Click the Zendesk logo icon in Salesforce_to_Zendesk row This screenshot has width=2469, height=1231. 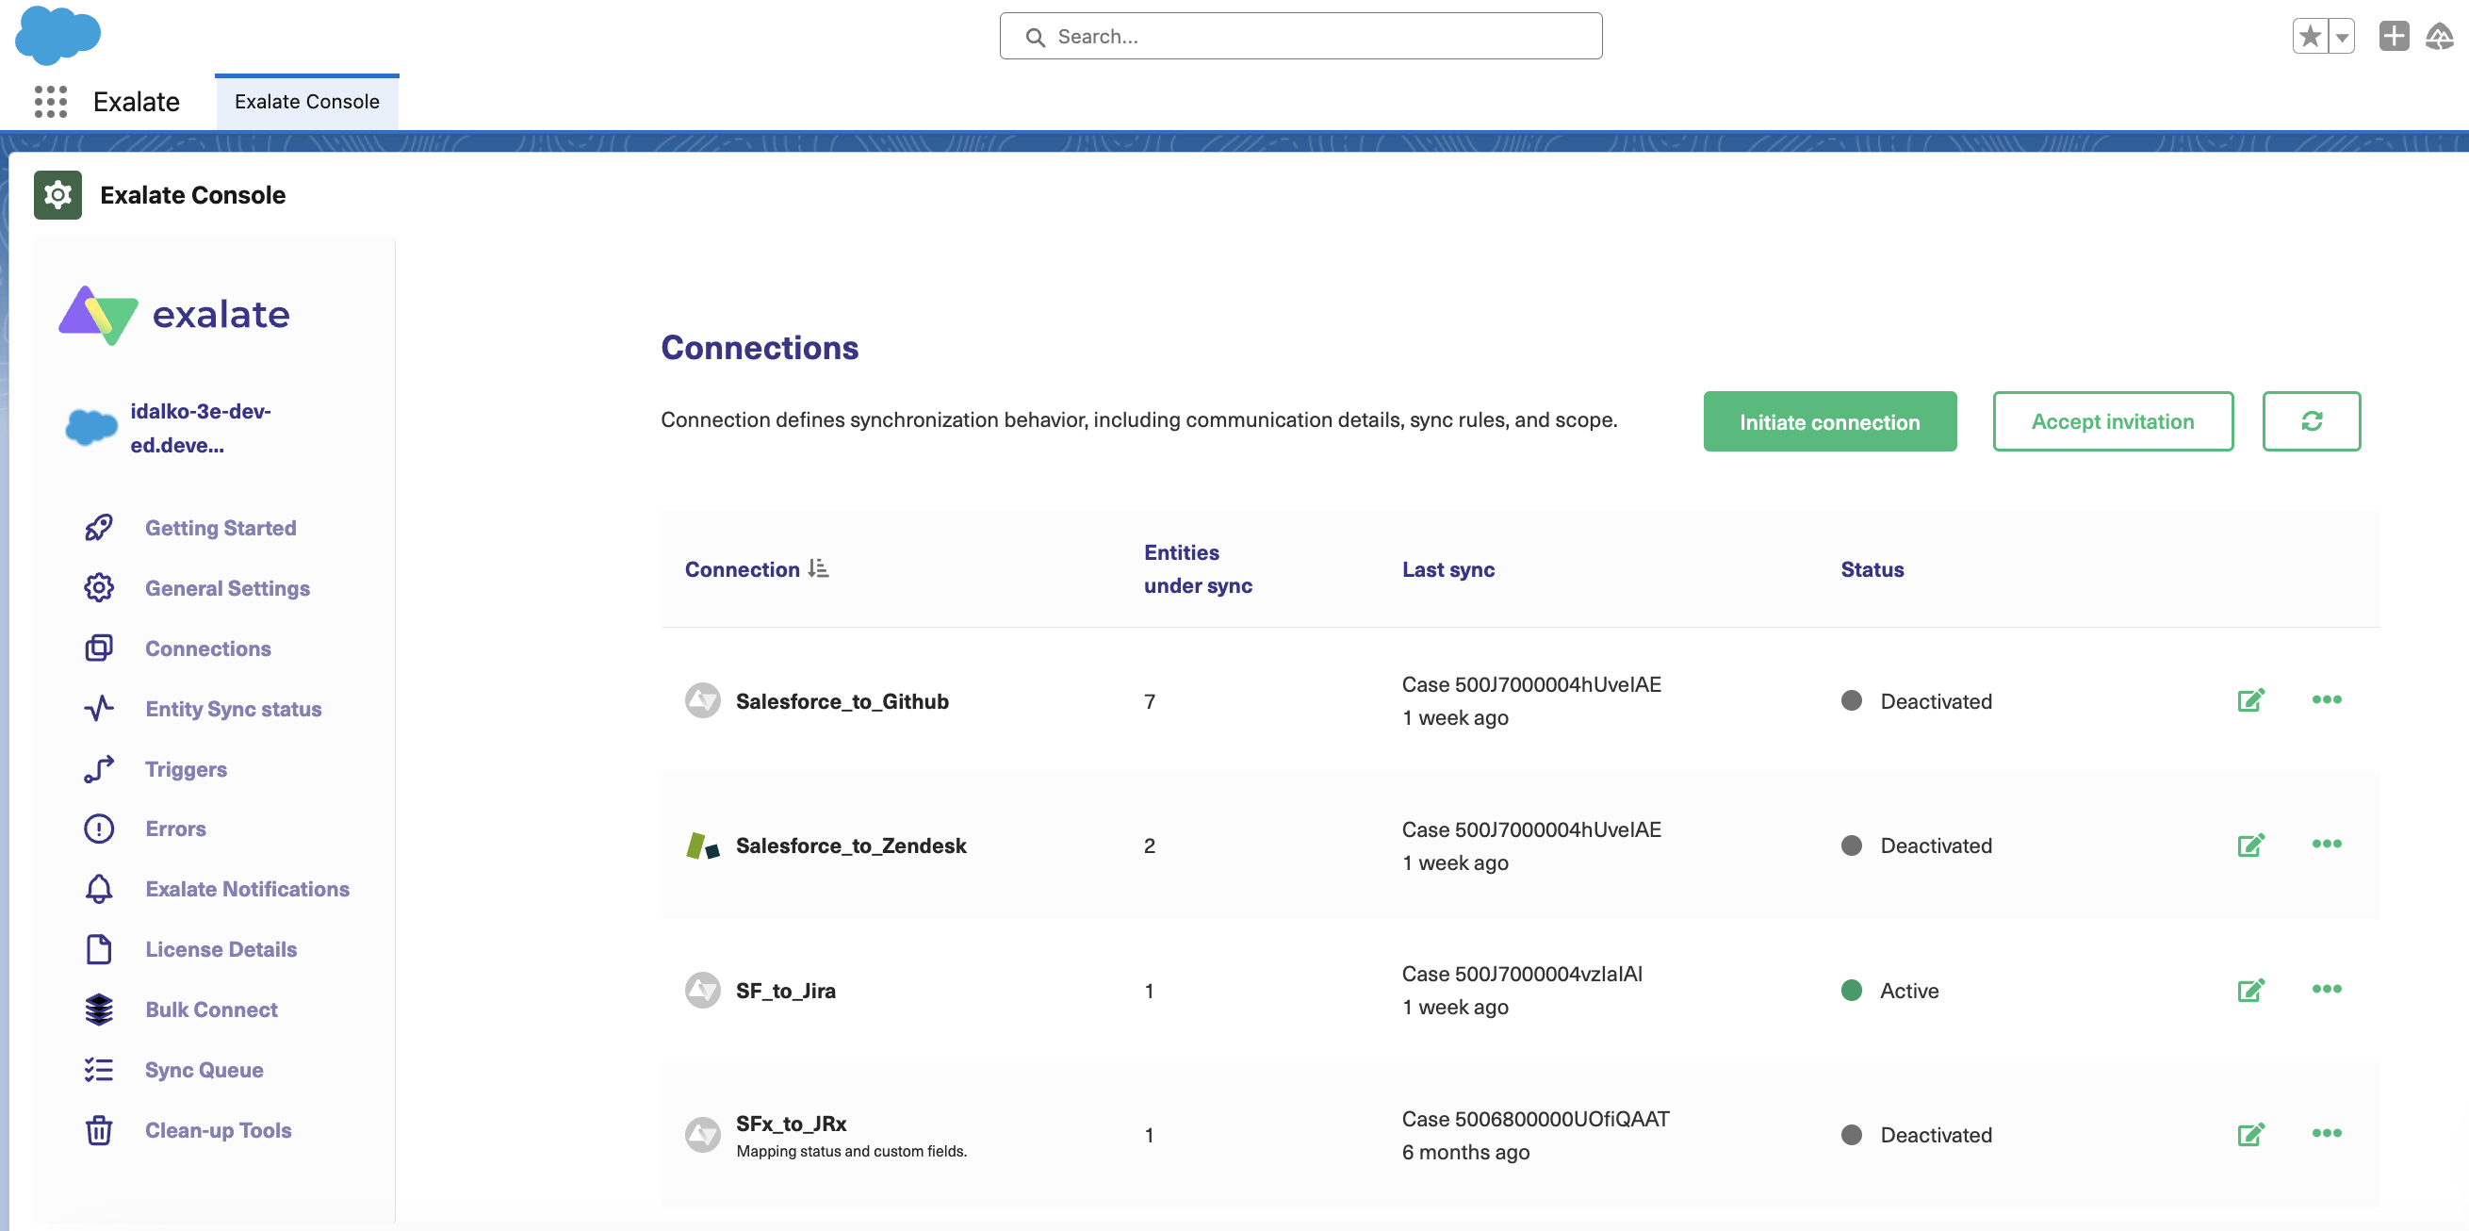(x=703, y=845)
